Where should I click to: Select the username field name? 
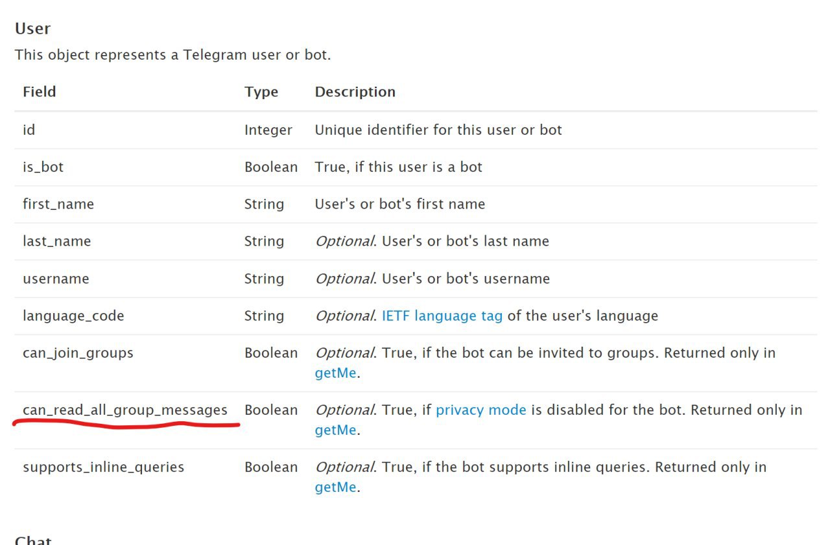pyautogui.click(x=56, y=279)
